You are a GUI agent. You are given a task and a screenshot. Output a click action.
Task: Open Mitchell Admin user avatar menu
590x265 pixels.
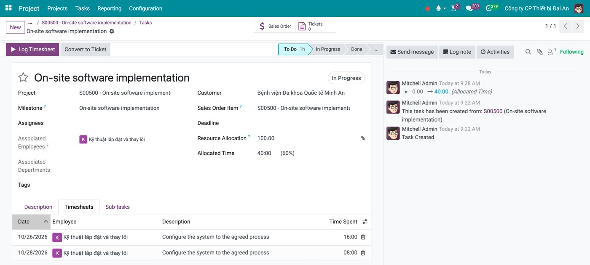pos(579,8)
